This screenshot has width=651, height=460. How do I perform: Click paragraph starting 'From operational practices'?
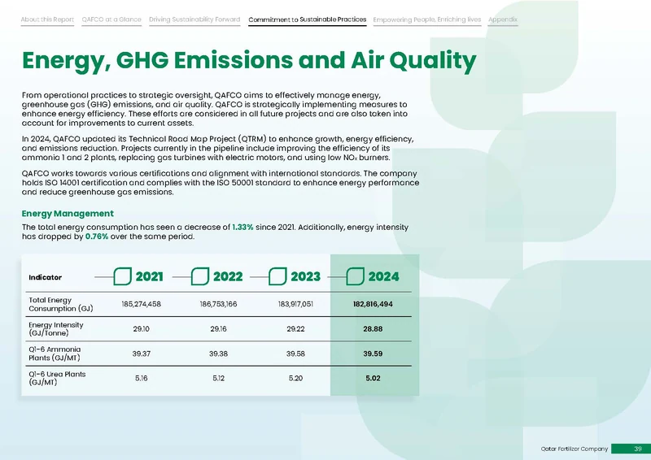pos(215,109)
